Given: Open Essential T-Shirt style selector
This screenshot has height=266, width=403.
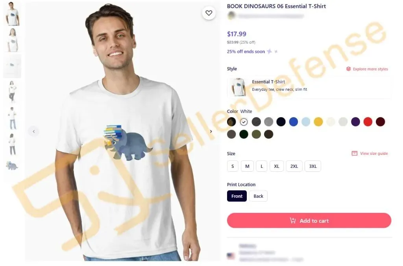Looking at the screenshot, I should (x=309, y=87).
